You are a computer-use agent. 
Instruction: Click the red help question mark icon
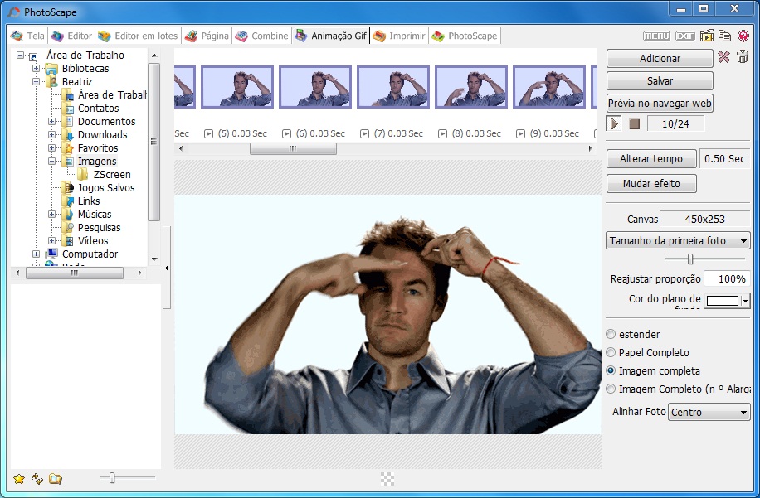point(743,36)
